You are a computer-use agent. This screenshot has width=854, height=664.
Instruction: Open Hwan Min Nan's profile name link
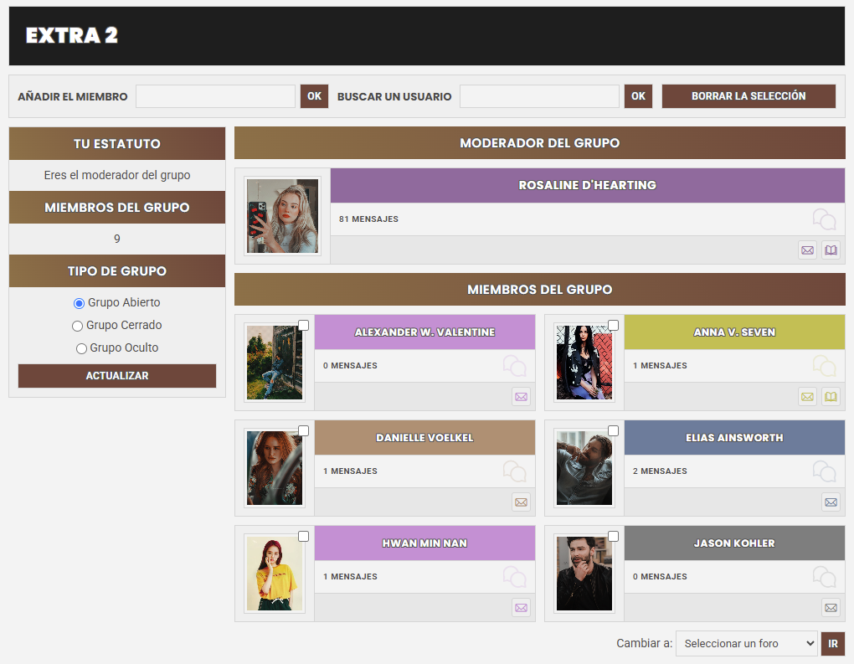(424, 543)
